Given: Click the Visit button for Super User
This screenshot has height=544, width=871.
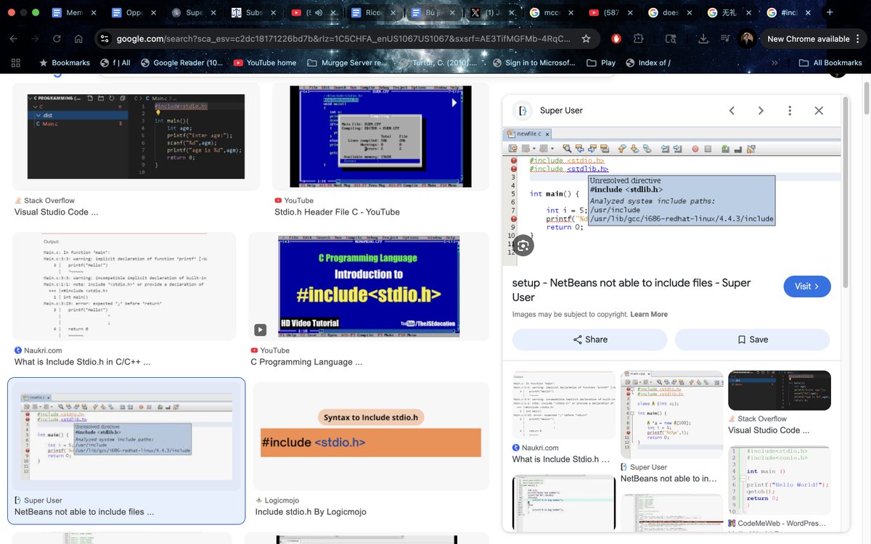Looking at the screenshot, I should point(806,287).
